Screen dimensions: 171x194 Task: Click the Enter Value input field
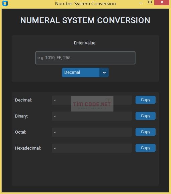[x=85, y=58]
